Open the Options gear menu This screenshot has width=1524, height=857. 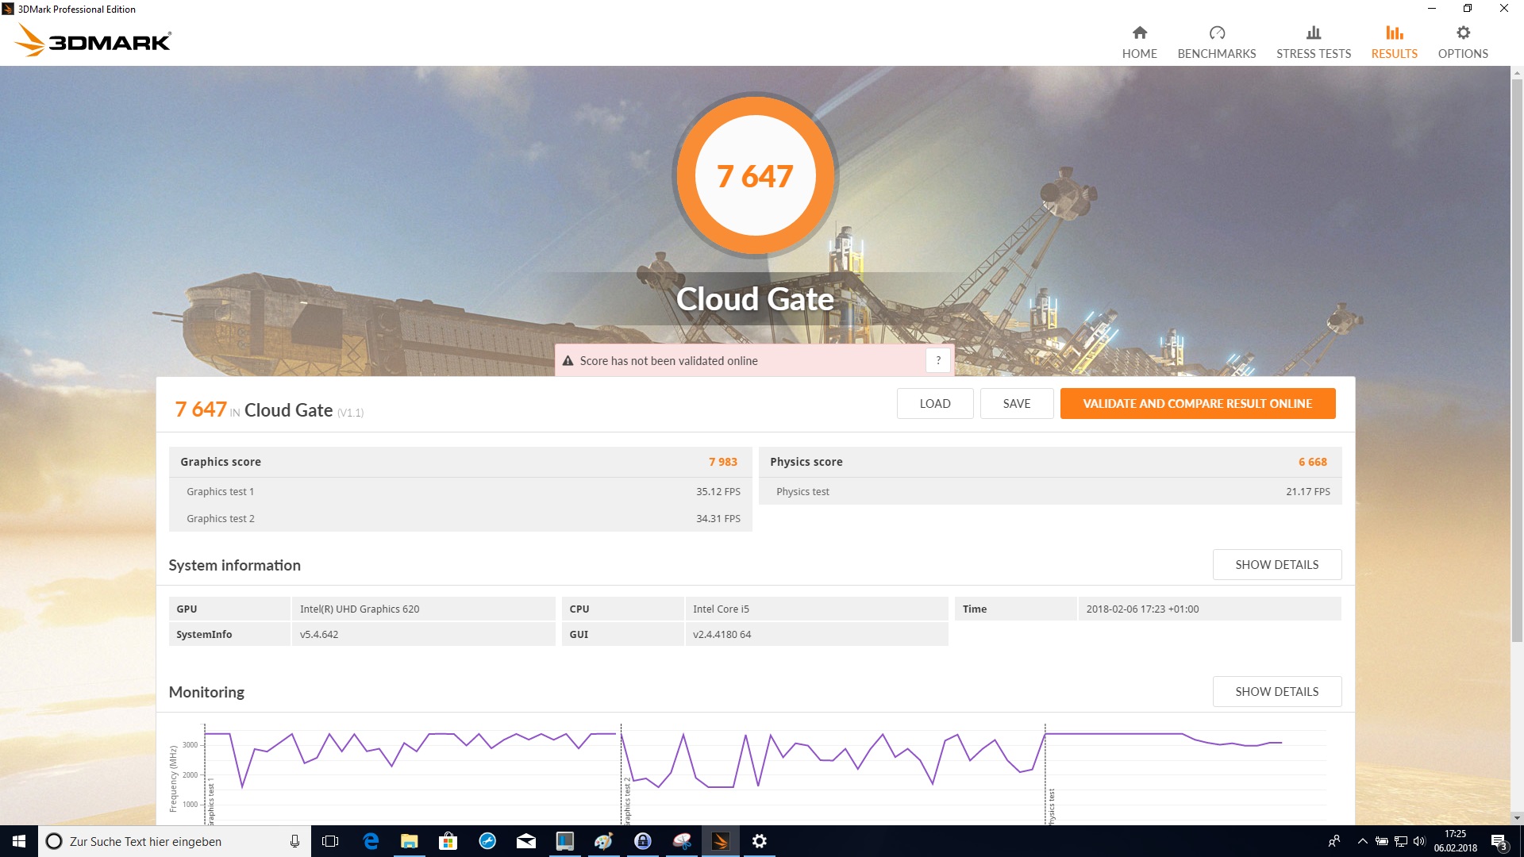[x=1462, y=42]
